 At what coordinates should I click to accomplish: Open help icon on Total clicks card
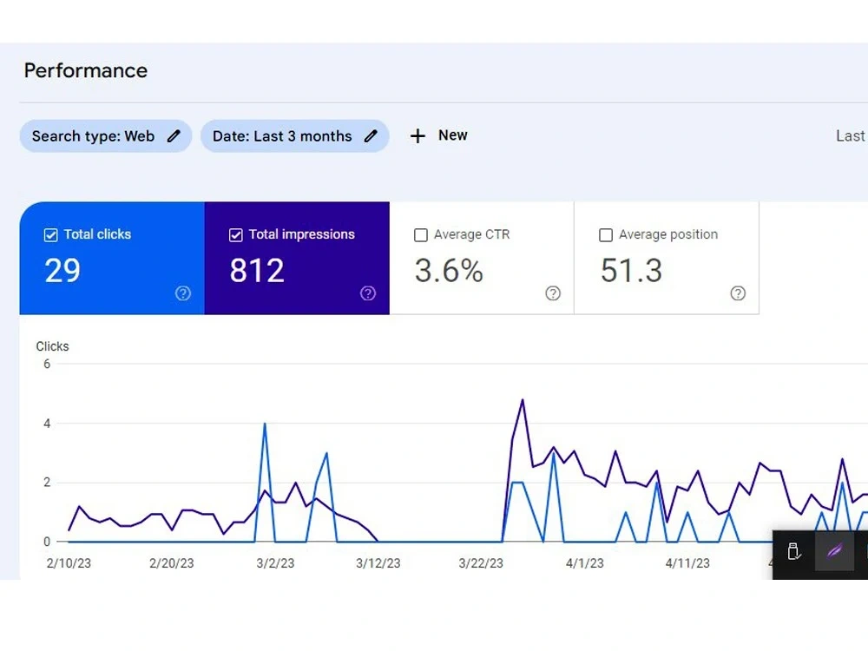183,293
